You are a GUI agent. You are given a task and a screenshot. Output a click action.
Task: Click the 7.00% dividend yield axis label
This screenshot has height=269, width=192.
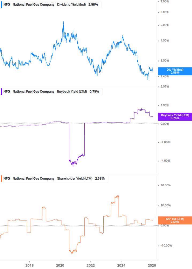165,2
